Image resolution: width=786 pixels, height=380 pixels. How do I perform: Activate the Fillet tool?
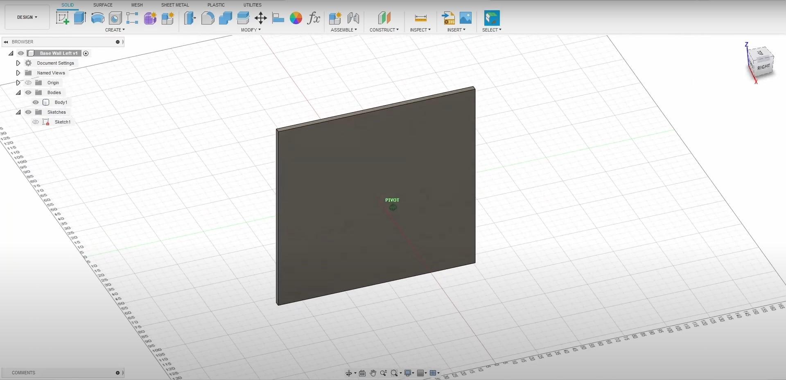[208, 18]
